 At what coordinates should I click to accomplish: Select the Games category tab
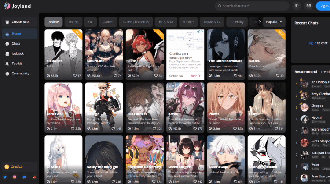tap(108, 22)
